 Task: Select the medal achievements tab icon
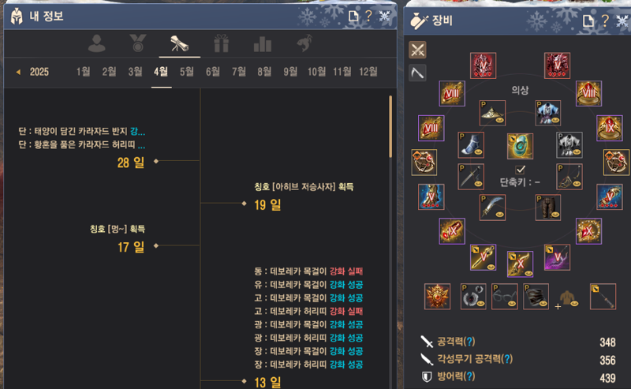(x=137, y=43)
